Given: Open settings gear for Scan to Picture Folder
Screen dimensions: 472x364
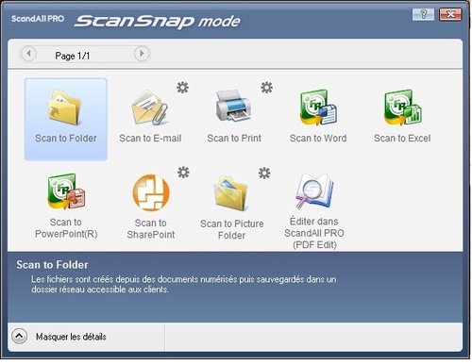Looking at the screenshot, I should (264, 173).
